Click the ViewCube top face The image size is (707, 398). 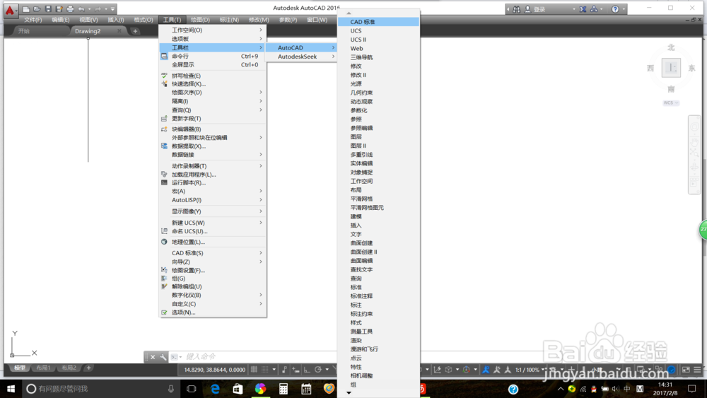point(671,68)
